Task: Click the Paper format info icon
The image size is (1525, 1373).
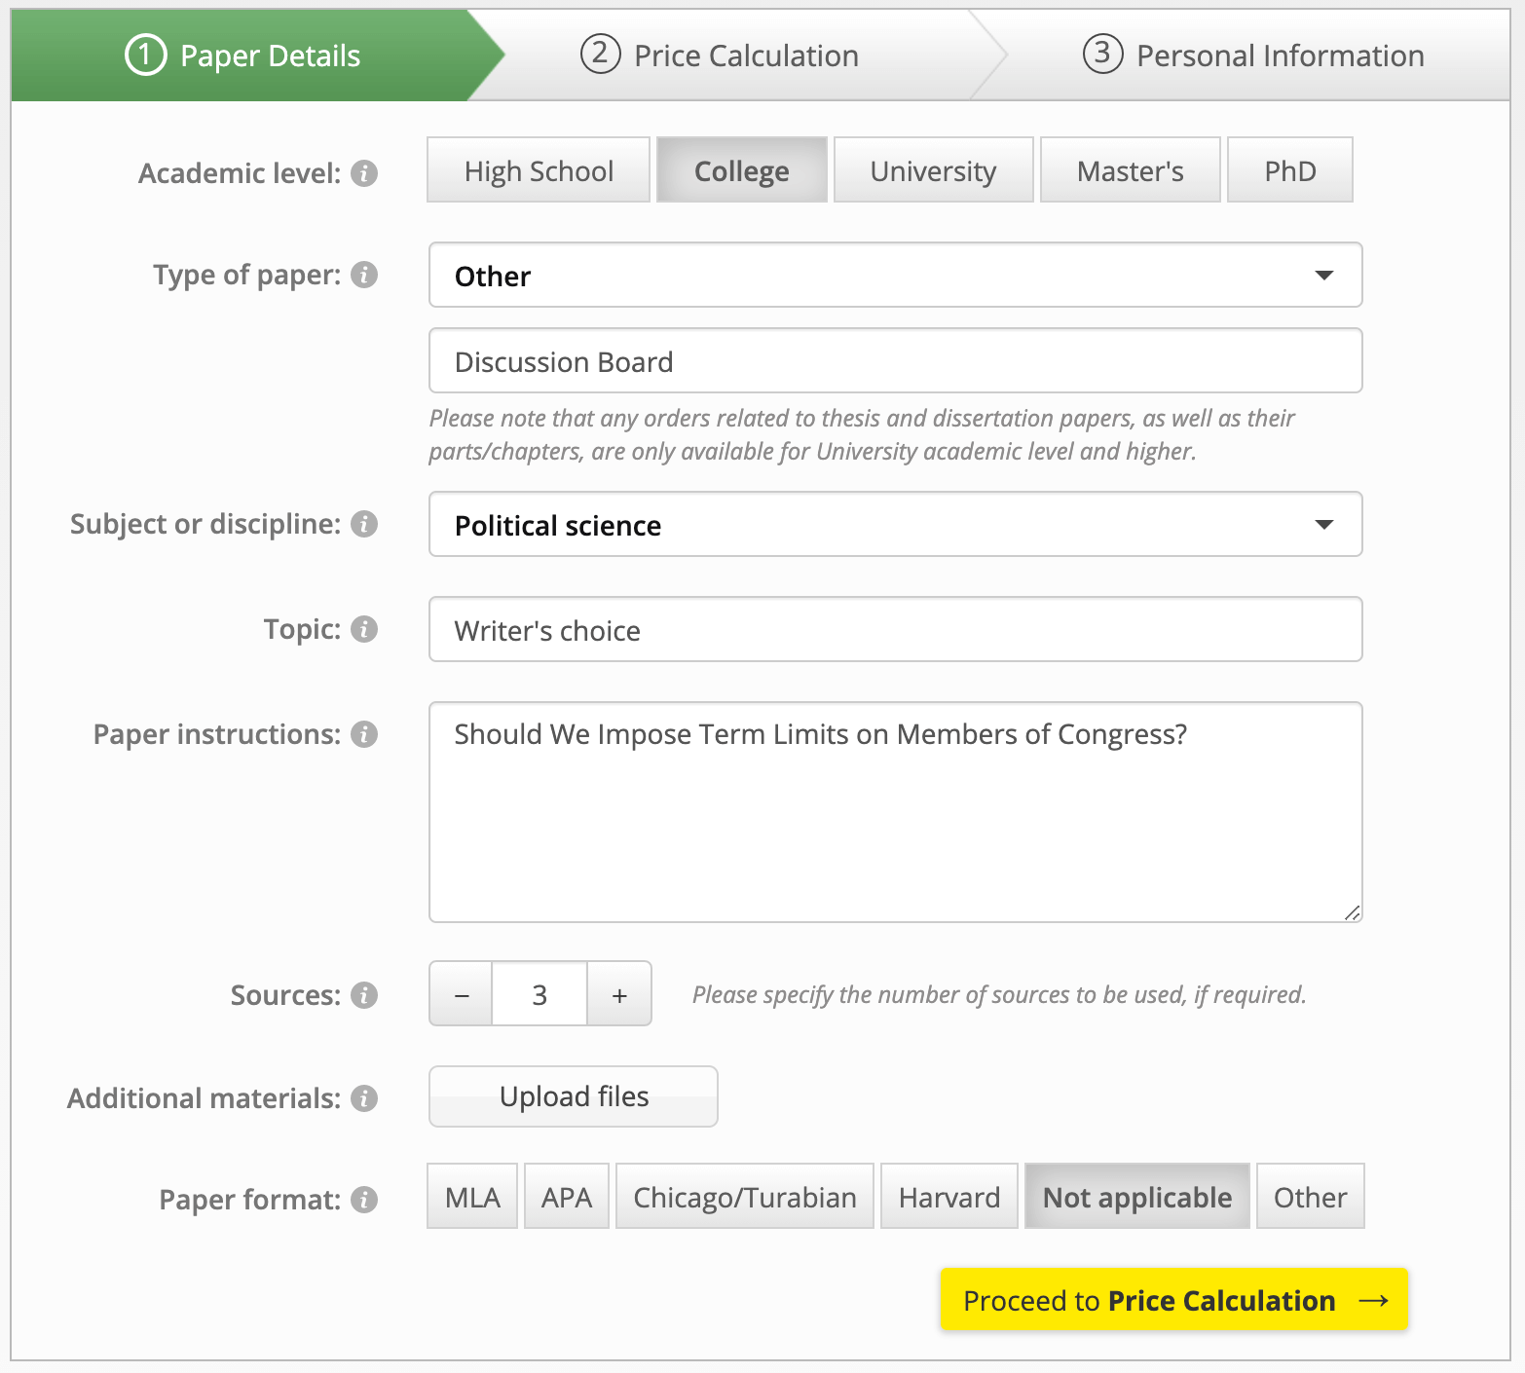Action: click(364, 1200)
